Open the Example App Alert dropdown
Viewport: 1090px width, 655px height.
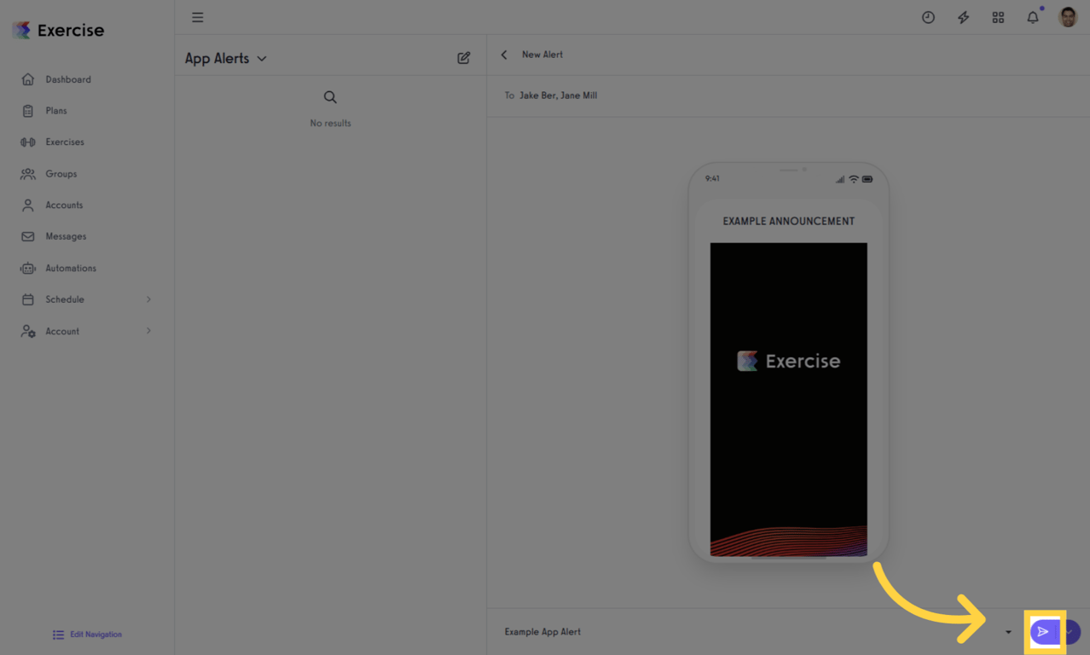coord(1007,632)
